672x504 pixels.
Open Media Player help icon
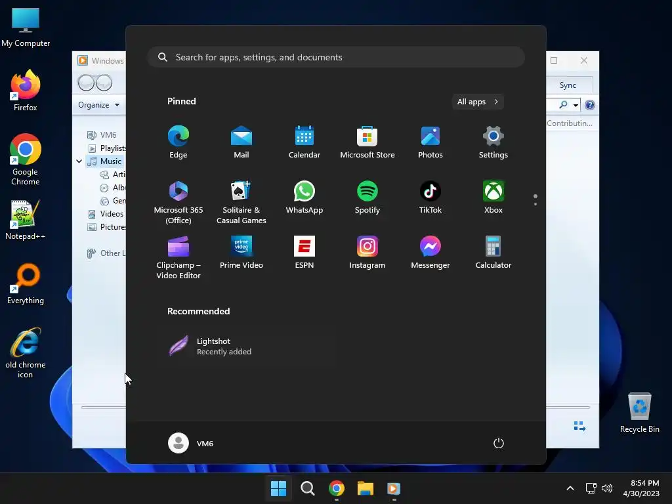click(590, 105)
